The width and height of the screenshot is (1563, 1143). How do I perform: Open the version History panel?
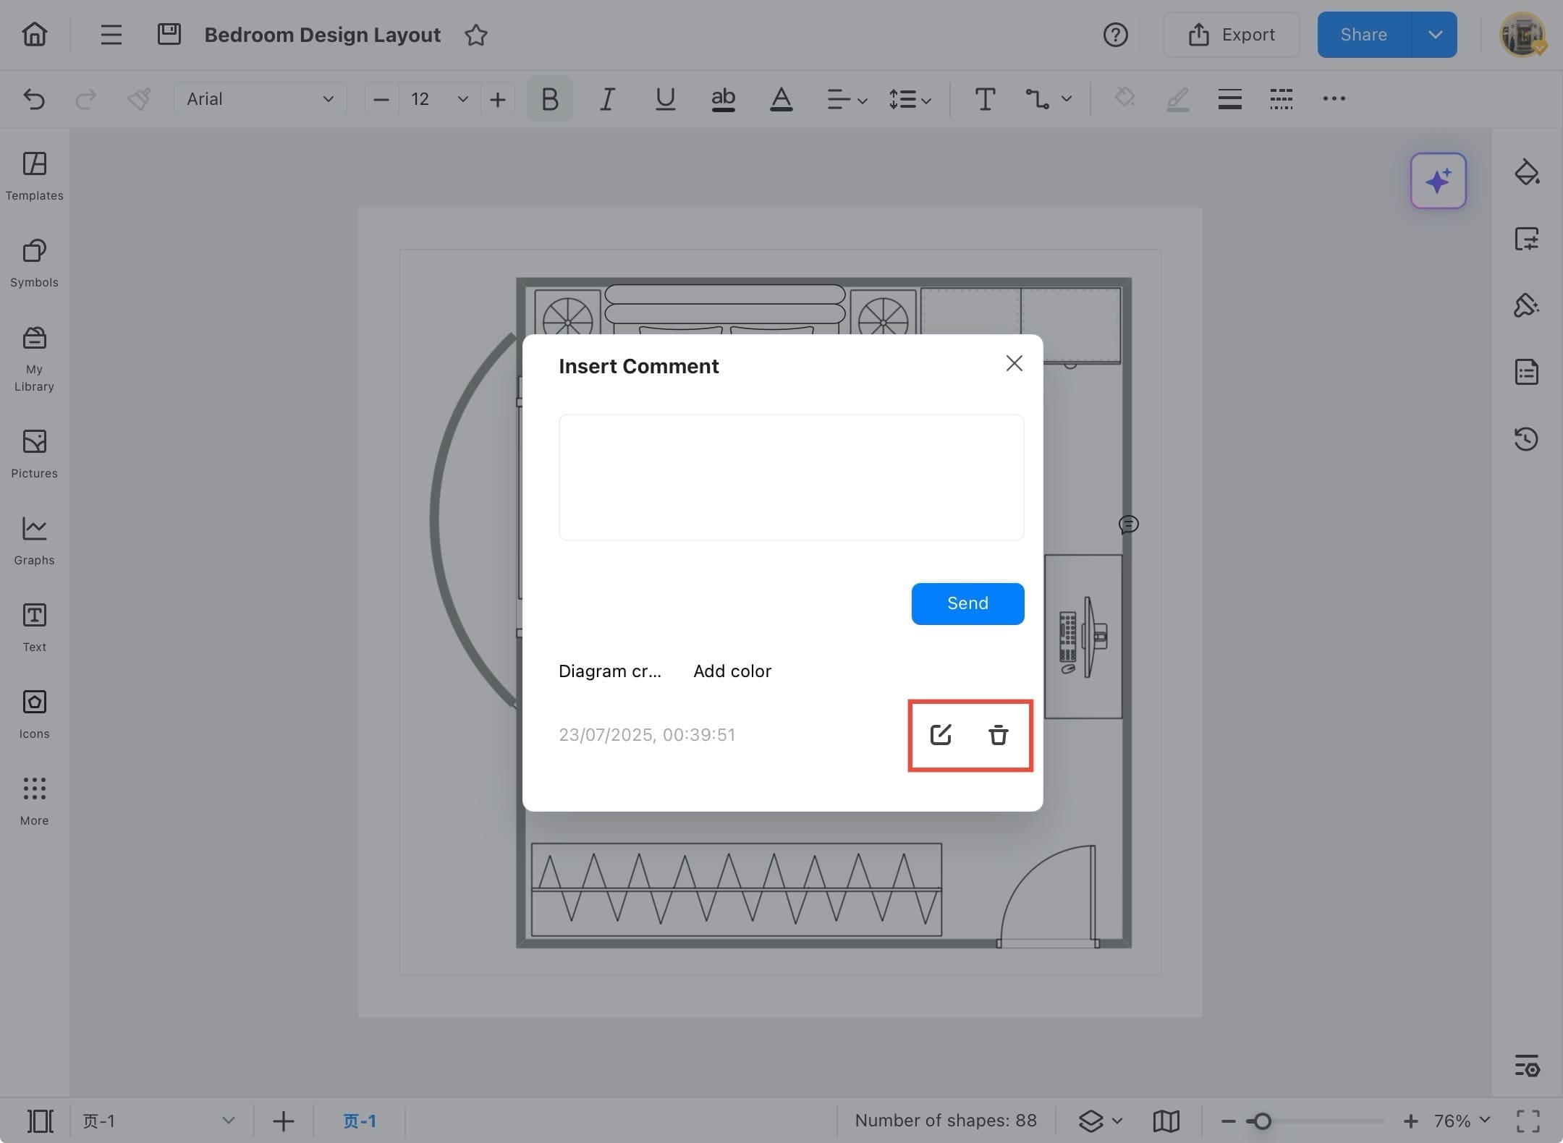(1527, 439)
